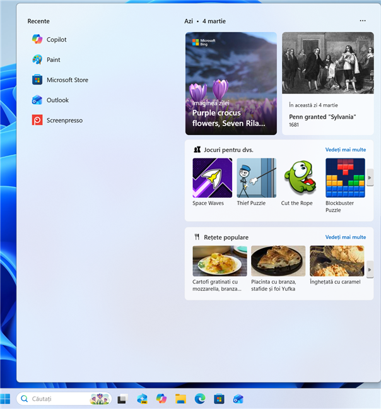This screenshot has width=381, height=409.
Task: Open the Purple crocus flowers Bing image
Action: 231,83
